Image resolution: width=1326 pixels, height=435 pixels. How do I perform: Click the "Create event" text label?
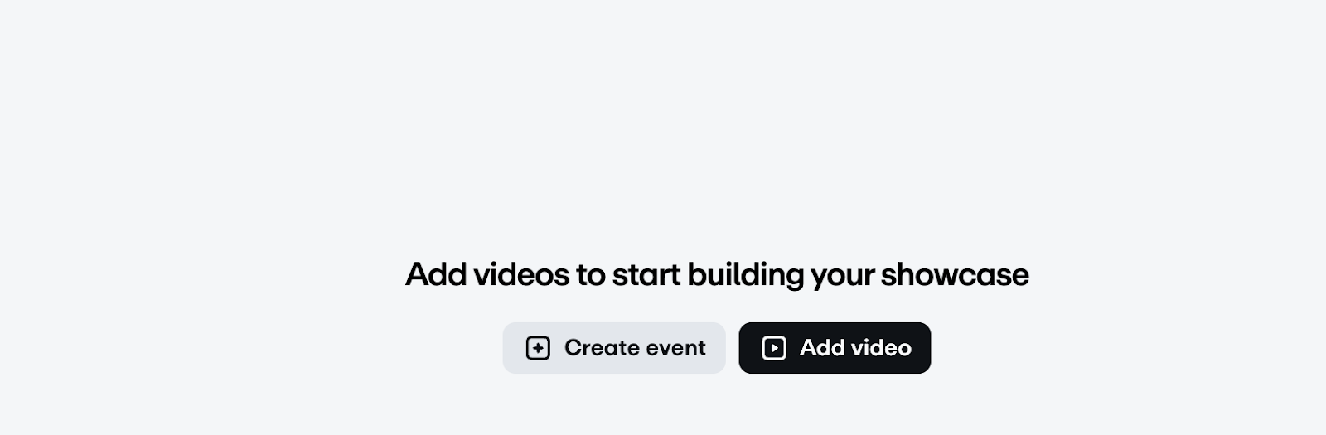(635, 348)
